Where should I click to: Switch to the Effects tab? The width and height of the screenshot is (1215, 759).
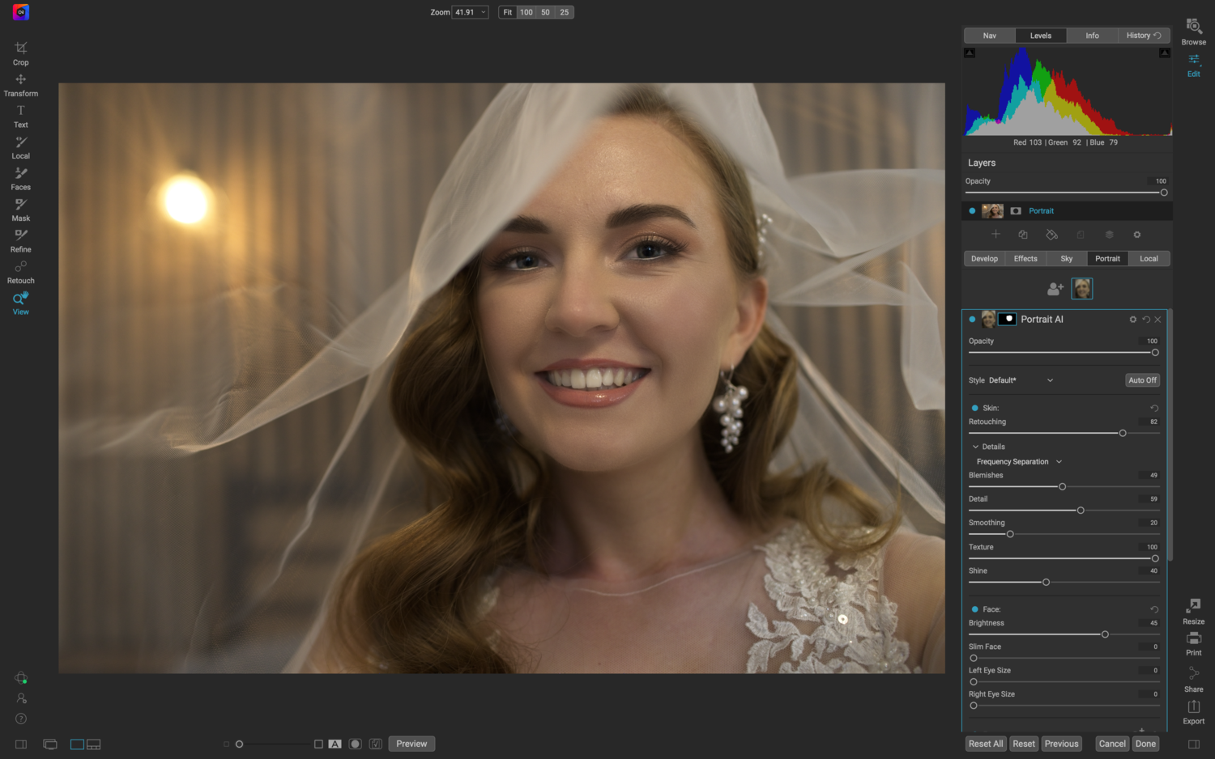1025,259
